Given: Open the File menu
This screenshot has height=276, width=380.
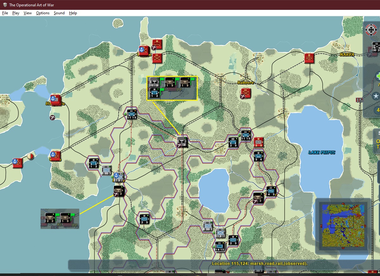Looking at the screenshot, I should click(5, 13).
